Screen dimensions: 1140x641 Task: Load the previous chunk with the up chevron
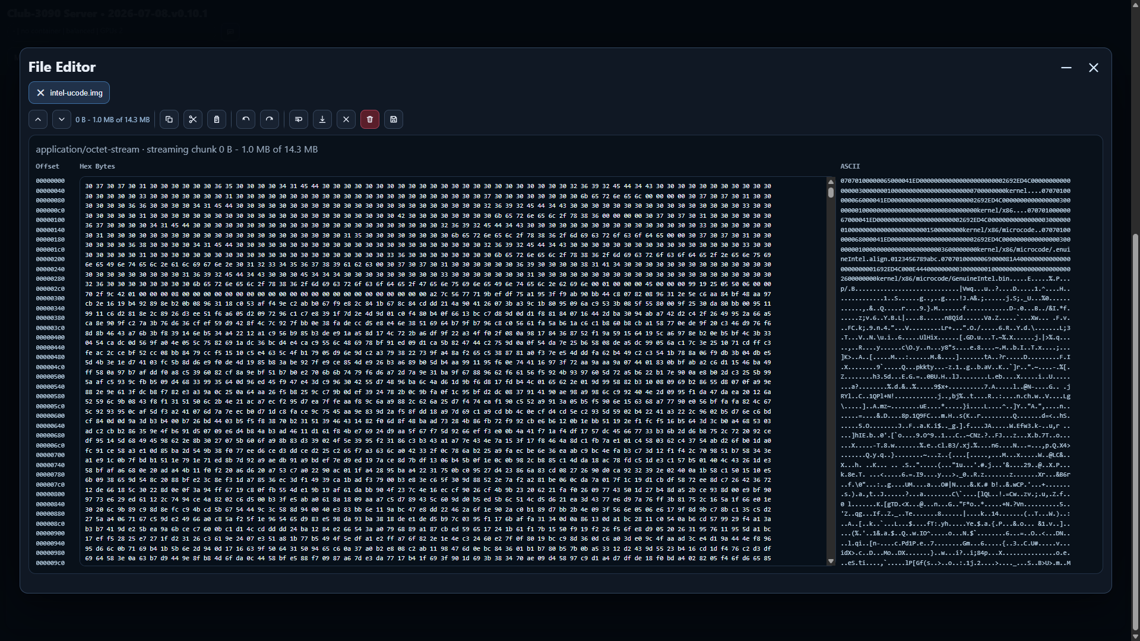point(38,119)
